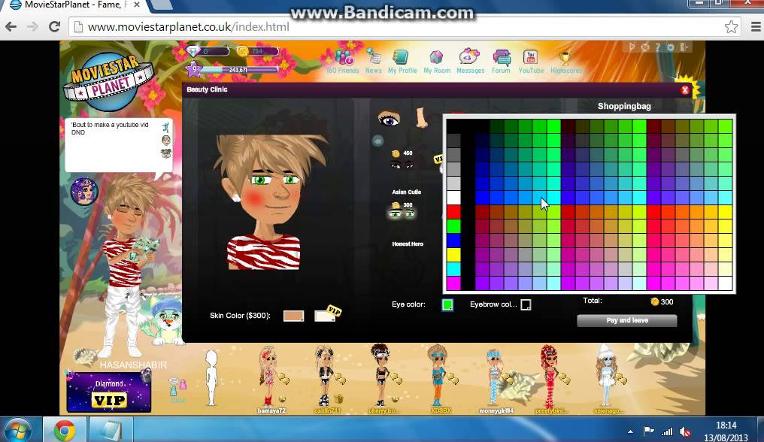Click the HASANSHABIR username label

pos(133,365)
